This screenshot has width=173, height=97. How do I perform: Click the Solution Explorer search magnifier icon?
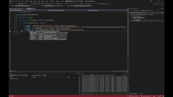(162, 13)
